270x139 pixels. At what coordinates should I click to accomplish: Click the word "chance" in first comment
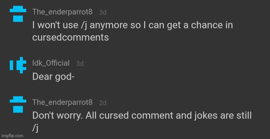click(207, 25)
